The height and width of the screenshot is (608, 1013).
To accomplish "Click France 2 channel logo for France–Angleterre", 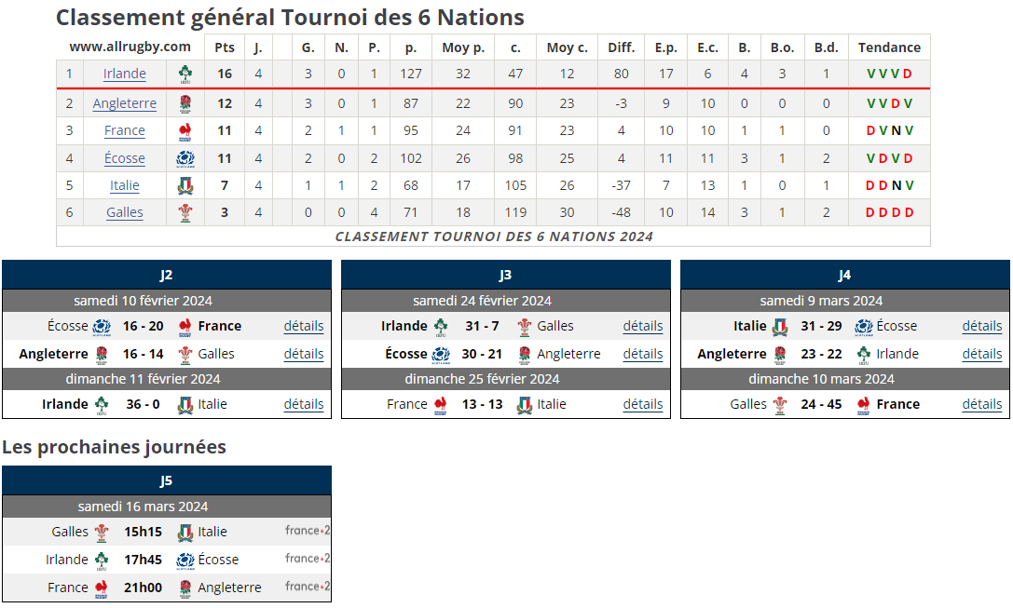I will coord(308,587).
